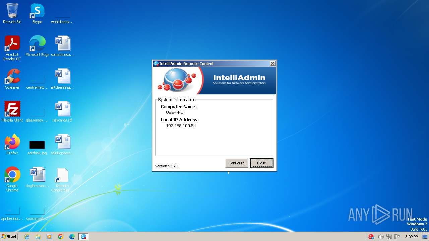This screenshot has width=429, height=241.
Task: Launch Edge from the taskbar
Action: pos(72,237)
